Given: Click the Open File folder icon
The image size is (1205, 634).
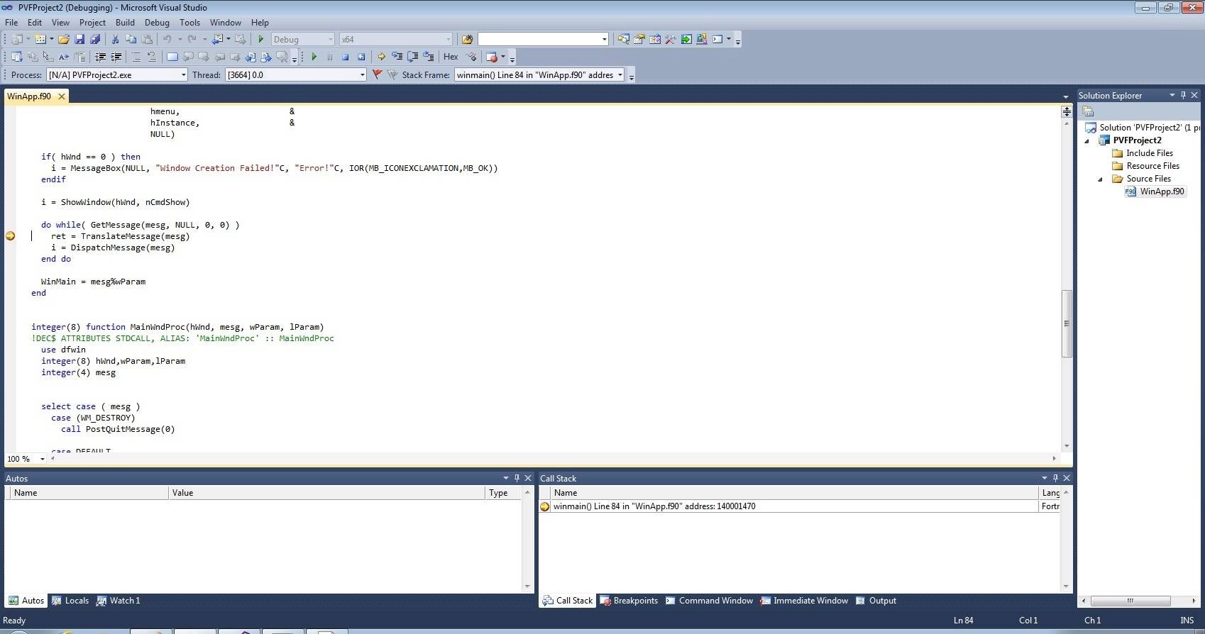Looking at the screenshot, I should (x=64, y=40).
